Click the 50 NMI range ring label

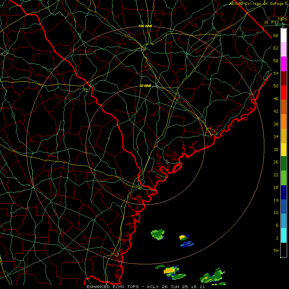point(145,86)
